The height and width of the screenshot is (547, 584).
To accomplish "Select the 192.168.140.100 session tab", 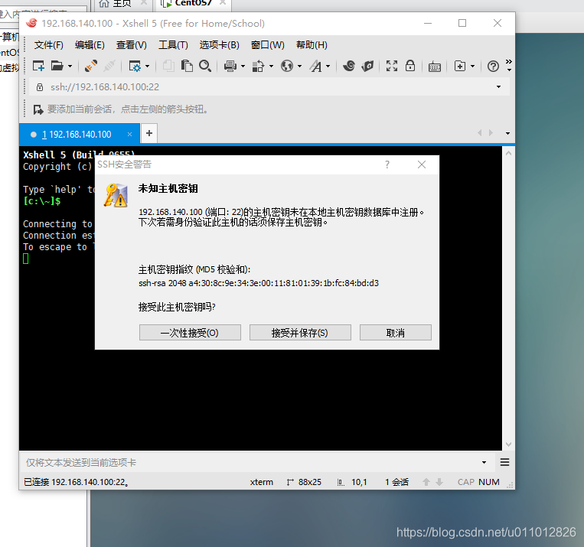I will point(80,135).
